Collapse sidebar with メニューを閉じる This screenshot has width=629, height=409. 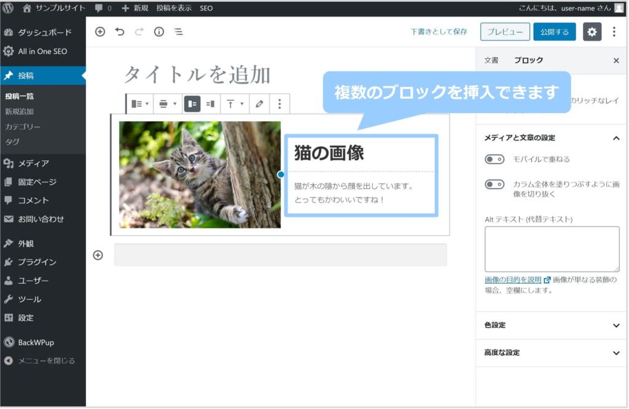pyautogui.click(x=43, y=361)
